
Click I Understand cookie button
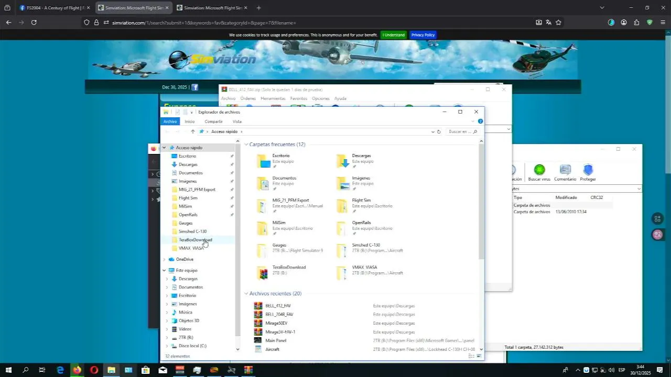point(393,35)
